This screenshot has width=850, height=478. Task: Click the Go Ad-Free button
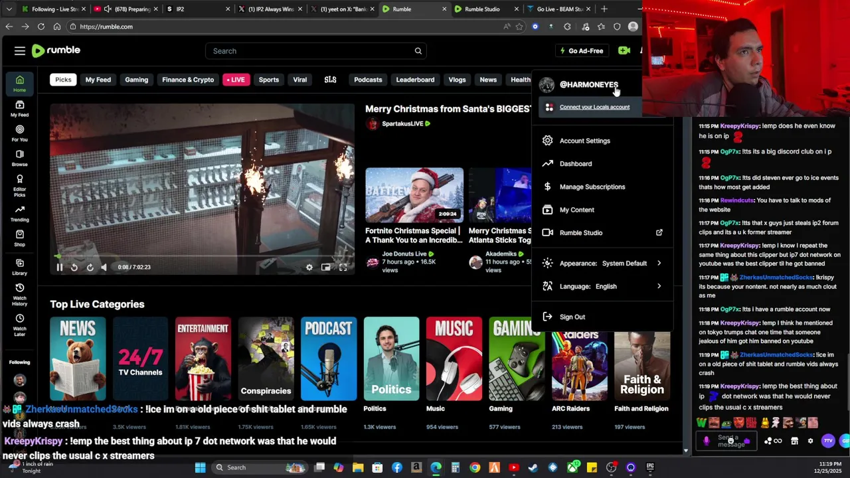(x=582, y=50)
